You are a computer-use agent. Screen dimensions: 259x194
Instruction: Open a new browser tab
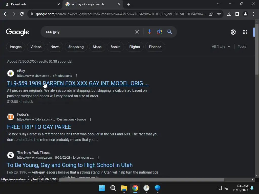[129, 4]
